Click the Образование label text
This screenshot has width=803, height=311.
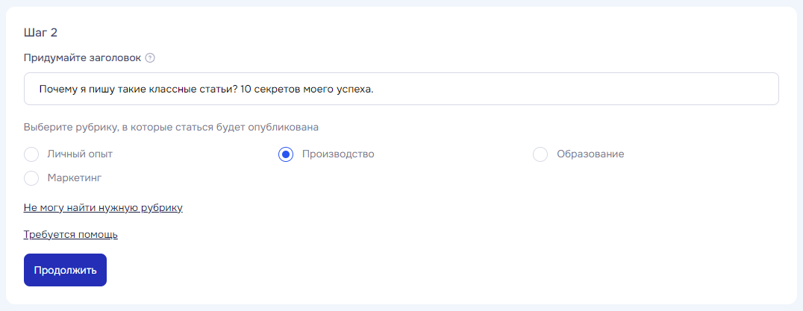[x=590, y=154]
